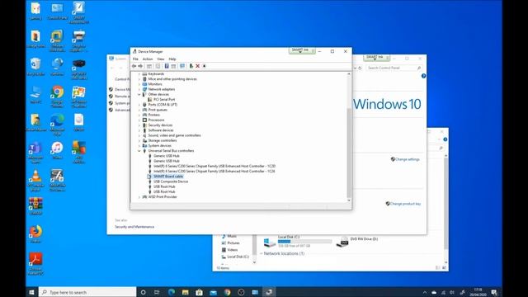Viewport: 528px width, 297px height.
Task: Expand the Keyboards category
Action: click(x=139, y=74)
